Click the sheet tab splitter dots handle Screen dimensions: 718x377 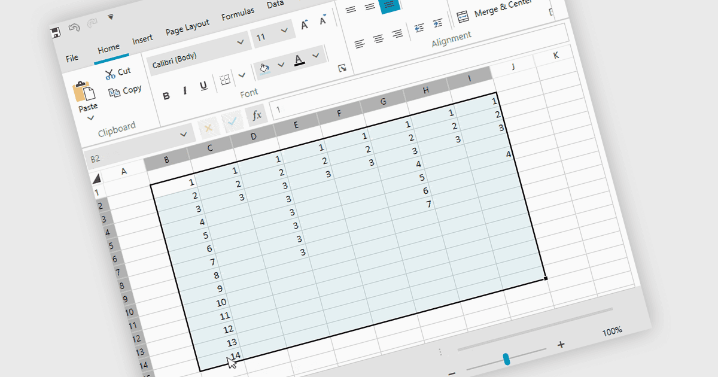(440, 352)
